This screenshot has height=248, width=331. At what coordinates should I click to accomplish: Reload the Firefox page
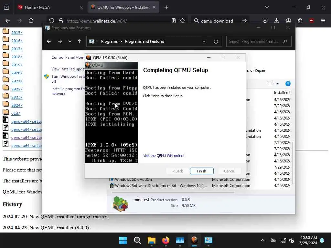click(x=31, y=21)
